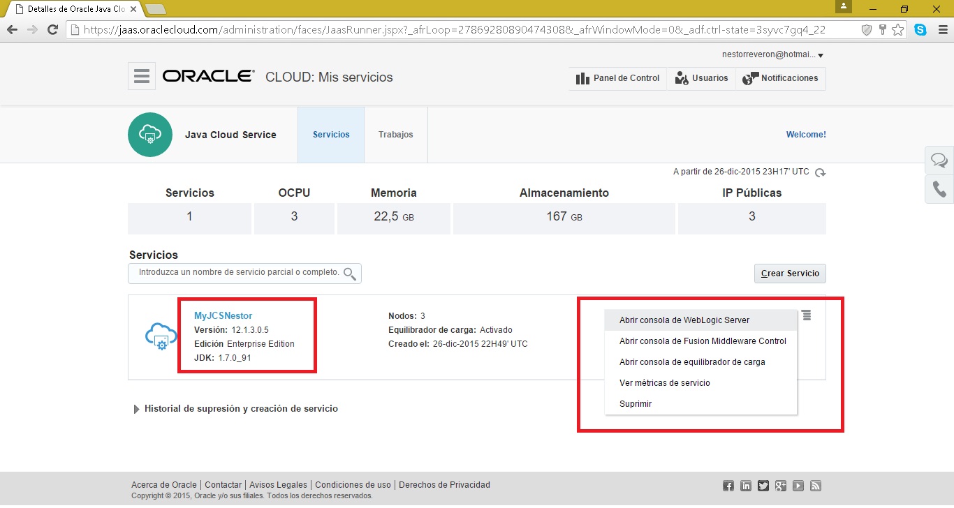Click the search magnifier icon in service field
The image size is (954, 508).
(x=350, y=273)
